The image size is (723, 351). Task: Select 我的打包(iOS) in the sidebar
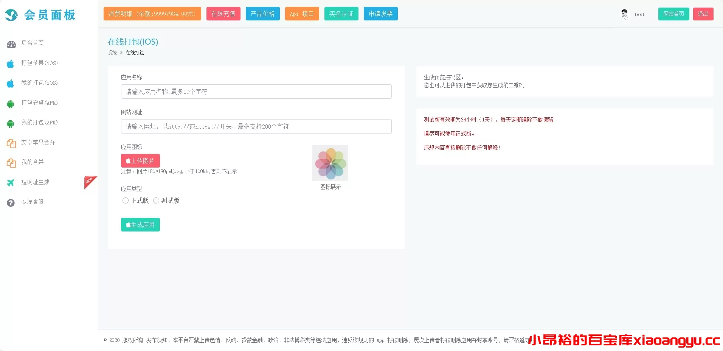(39, 83)
